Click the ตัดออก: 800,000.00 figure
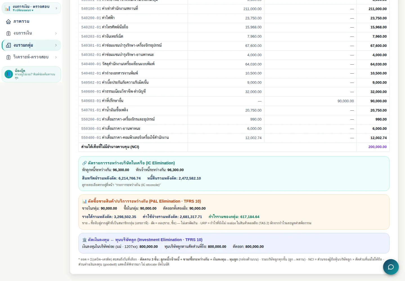 pyautogui.click(x=248, y=247)
